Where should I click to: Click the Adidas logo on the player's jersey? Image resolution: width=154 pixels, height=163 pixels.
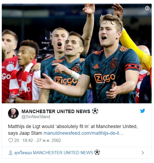96,66
